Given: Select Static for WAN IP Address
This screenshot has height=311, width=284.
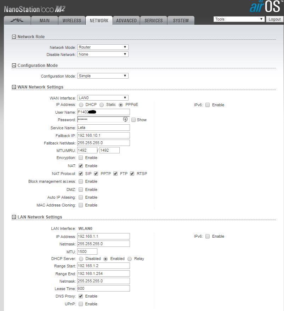Looking at the screenshot, I should (102, 105).
